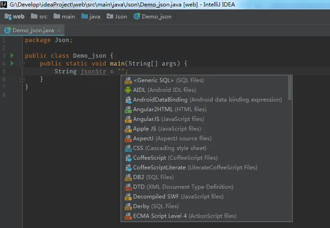Click the AIDL Android icon

128,90
